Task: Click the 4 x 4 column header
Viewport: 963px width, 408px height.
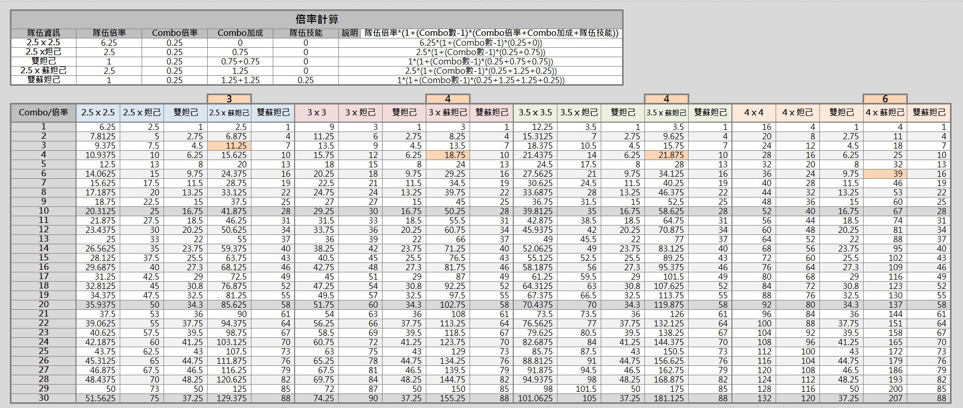Action: pyautogui.click(x=754, y=112)
